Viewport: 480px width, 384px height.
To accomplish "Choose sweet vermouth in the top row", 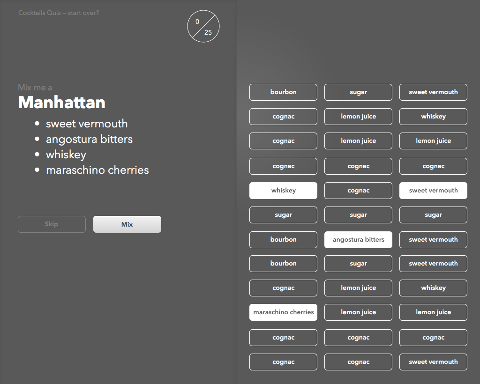I will click(x=433, y=92).
